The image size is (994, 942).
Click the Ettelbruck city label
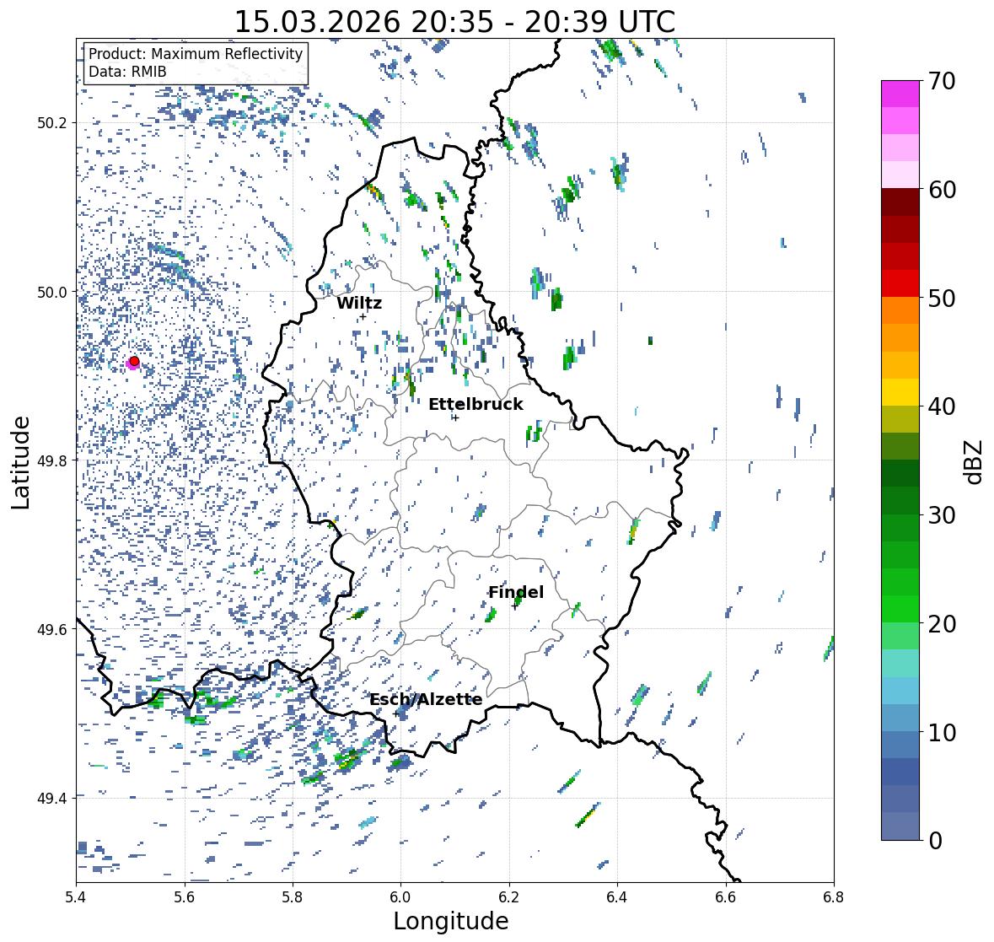[x=476, y=404]
